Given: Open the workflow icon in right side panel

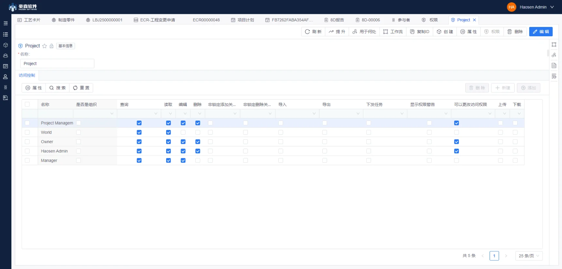Looking at the screenshot, I should [x=554, y=44].
